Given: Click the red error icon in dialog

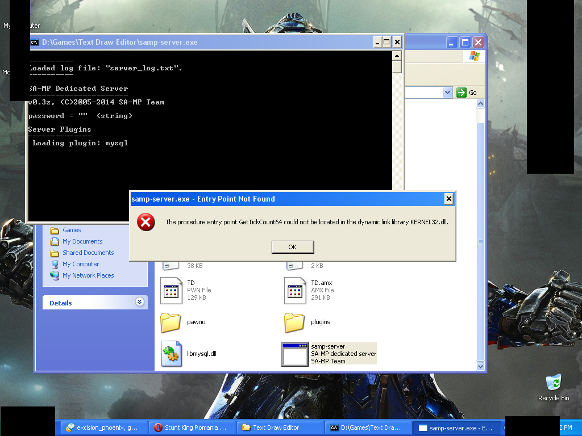Looking at the screenshot, I should tap(146, 222).
